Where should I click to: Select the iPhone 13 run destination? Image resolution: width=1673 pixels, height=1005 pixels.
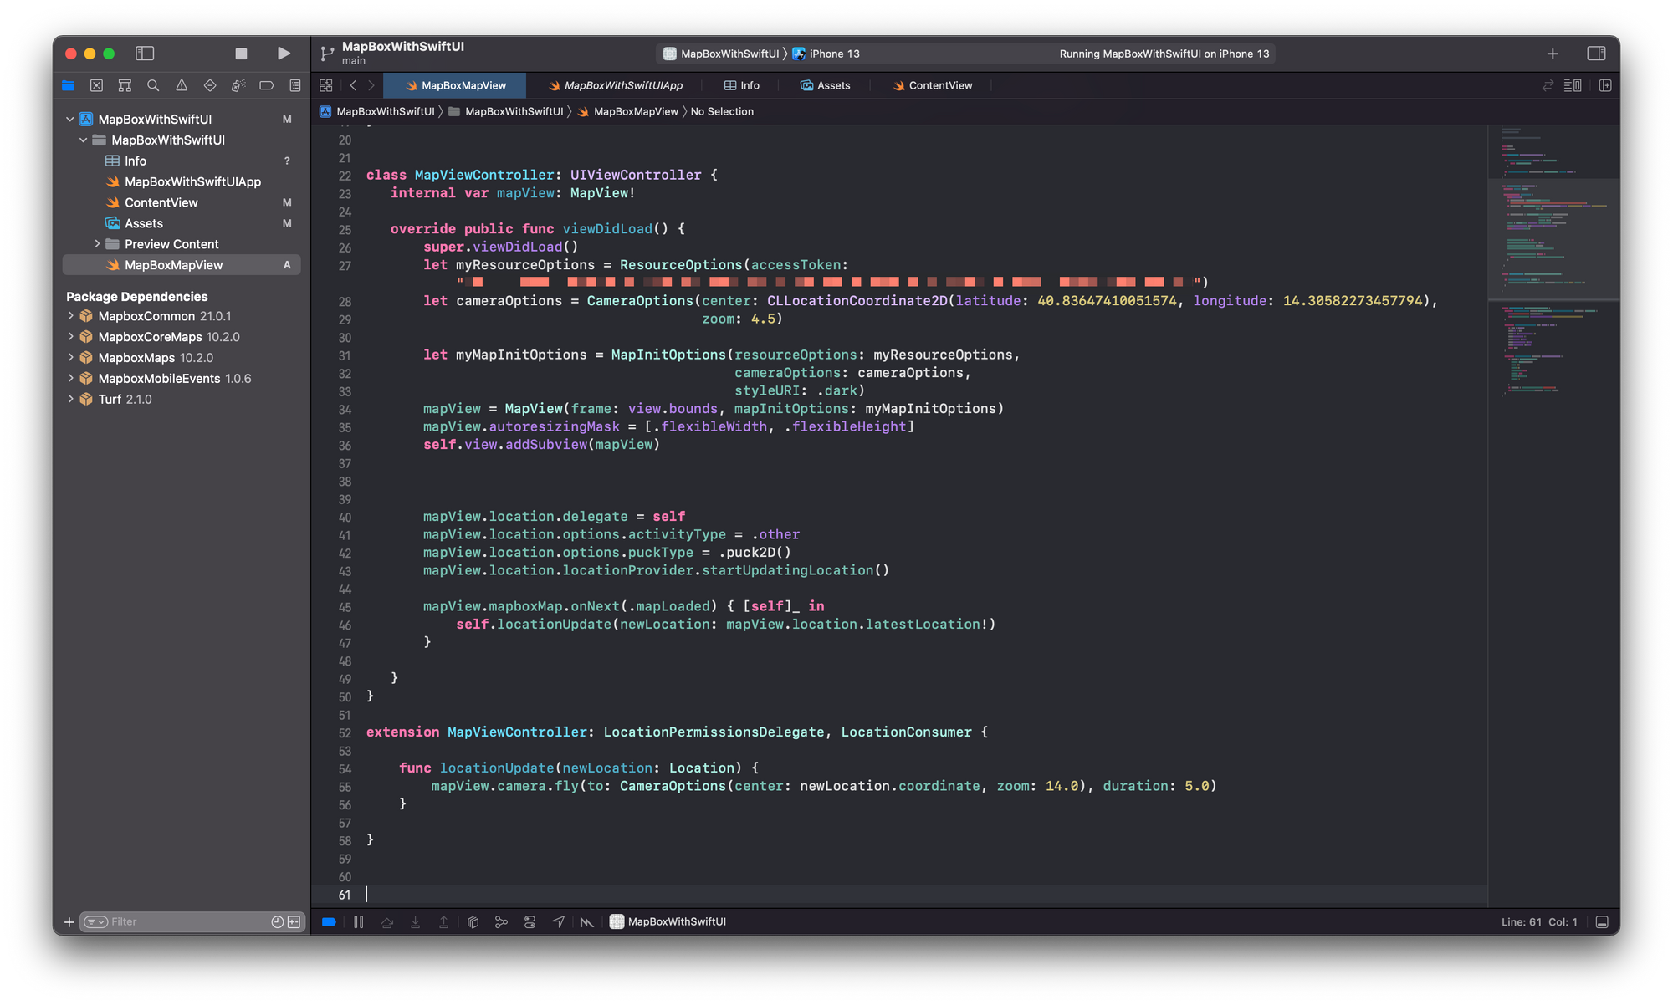point(833,54)
